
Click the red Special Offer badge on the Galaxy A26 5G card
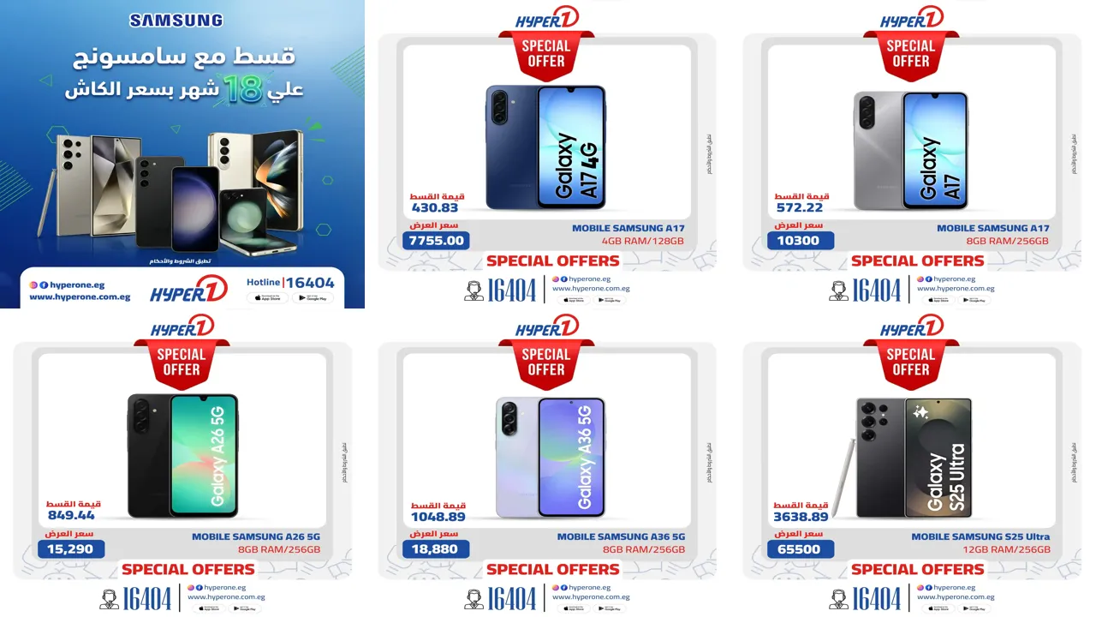coord(182,364)
